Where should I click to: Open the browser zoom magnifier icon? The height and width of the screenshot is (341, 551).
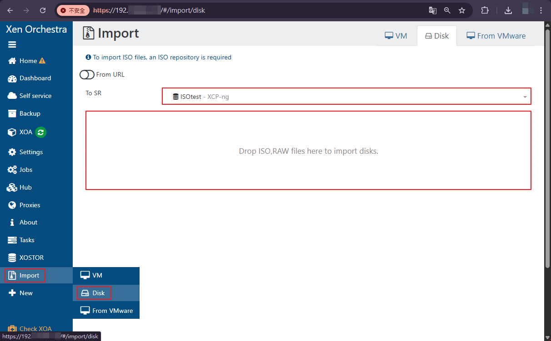coord(447,10)
